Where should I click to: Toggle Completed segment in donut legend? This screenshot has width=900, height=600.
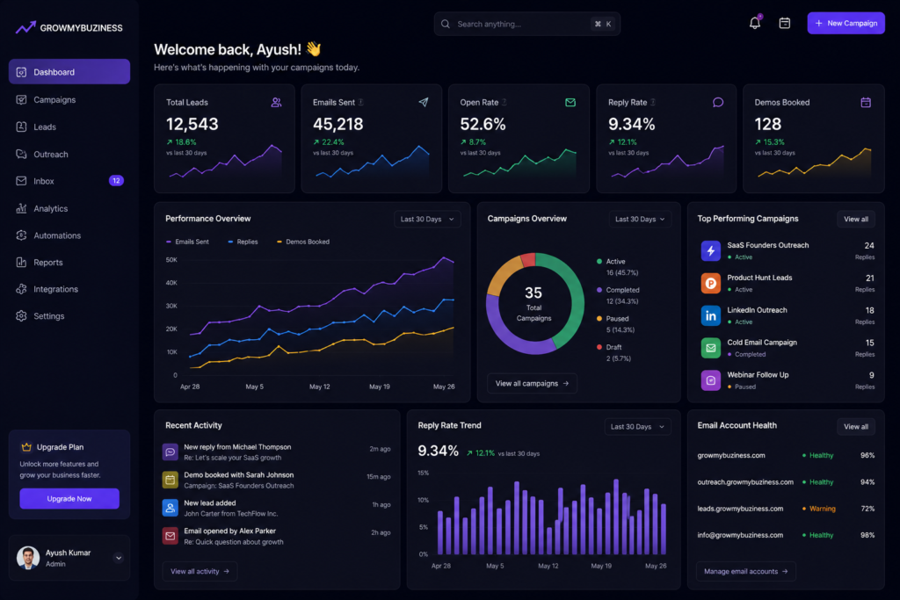point(618,295)
